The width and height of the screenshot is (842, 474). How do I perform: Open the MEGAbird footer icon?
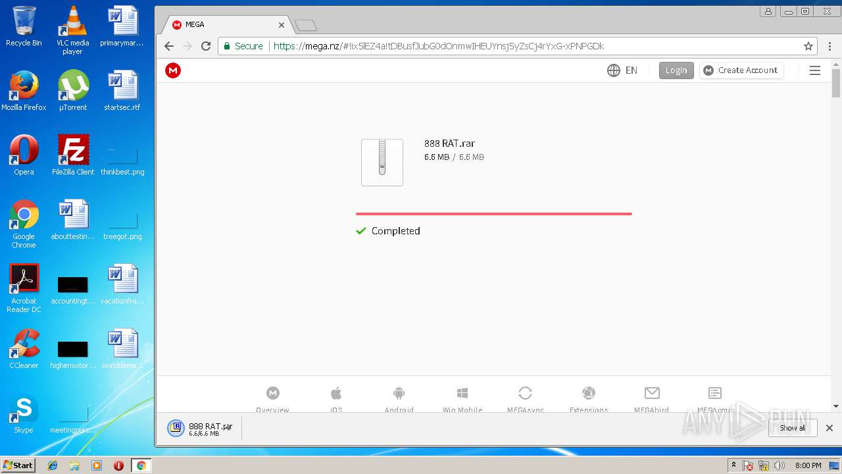[x=652, y=393]
